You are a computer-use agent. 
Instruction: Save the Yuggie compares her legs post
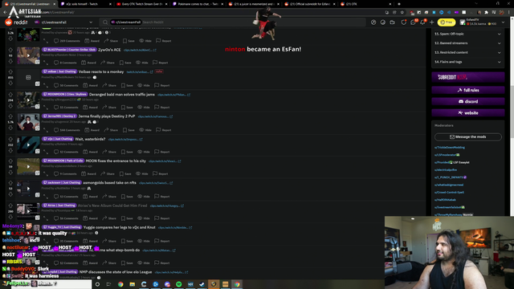tap(127, 241)
